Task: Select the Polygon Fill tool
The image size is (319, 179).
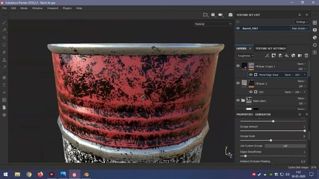Action: point(4,45)
